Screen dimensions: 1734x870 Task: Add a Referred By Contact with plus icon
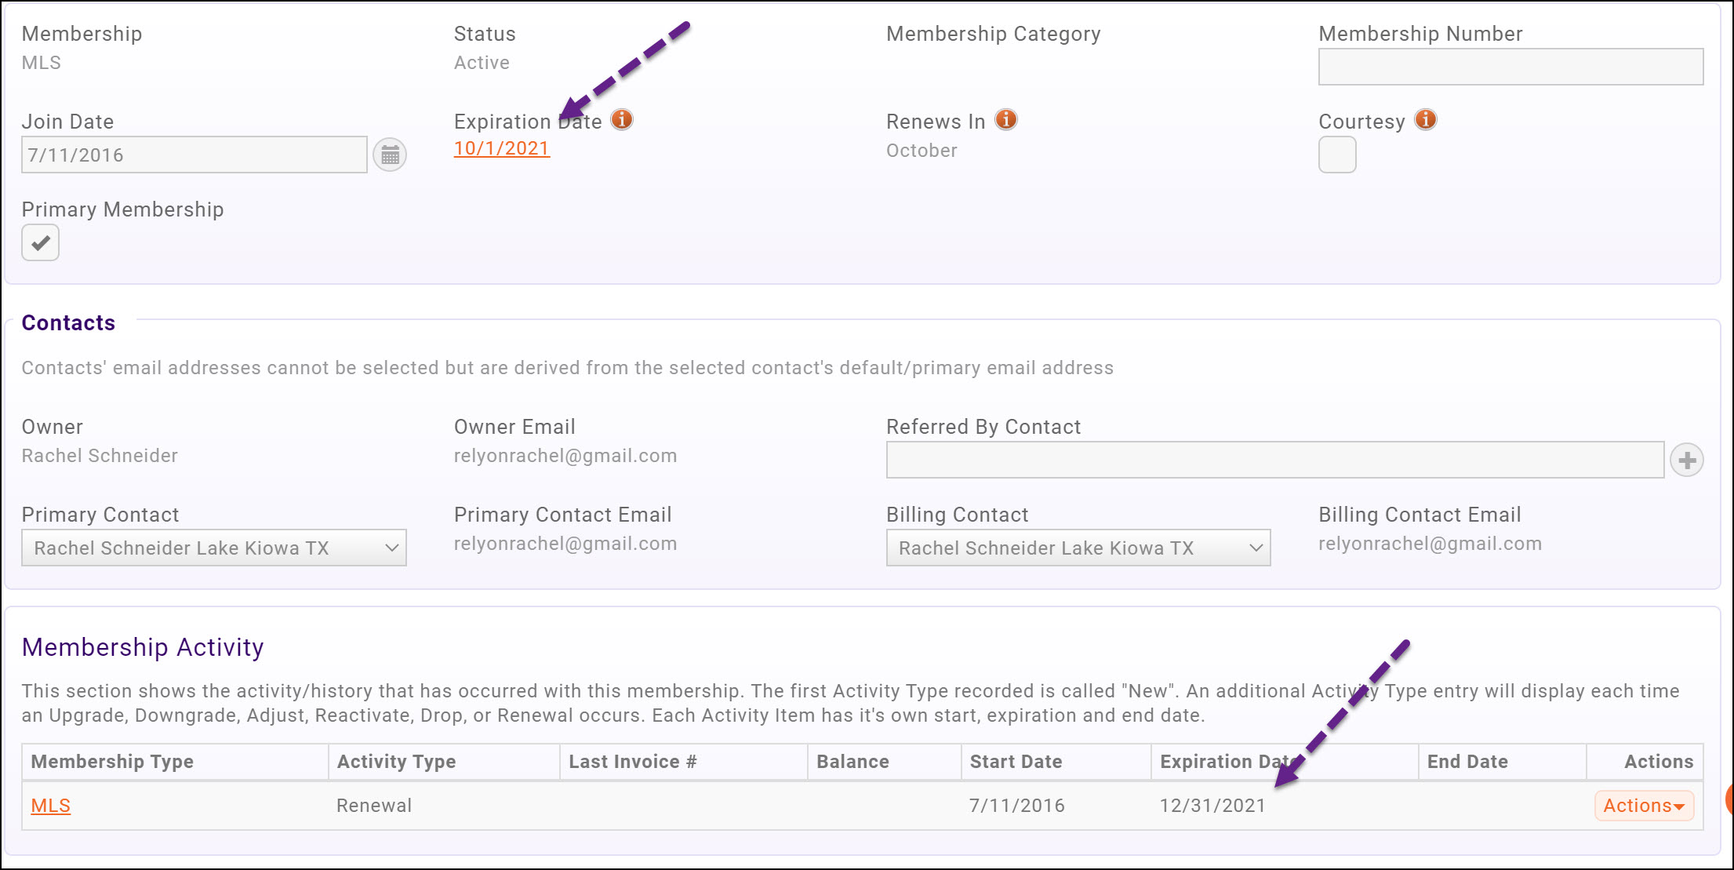1687,460
